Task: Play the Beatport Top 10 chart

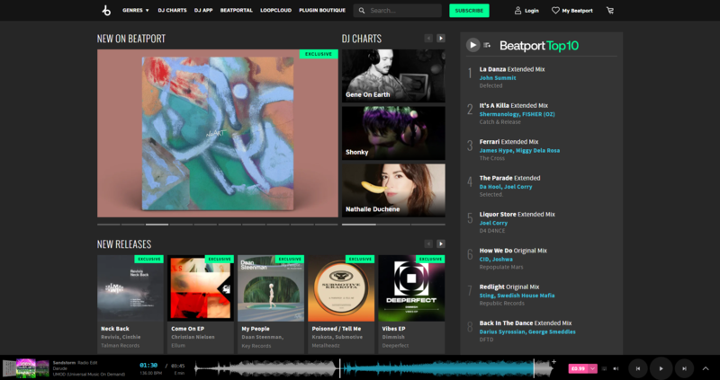Action: (x=472, y=45)
